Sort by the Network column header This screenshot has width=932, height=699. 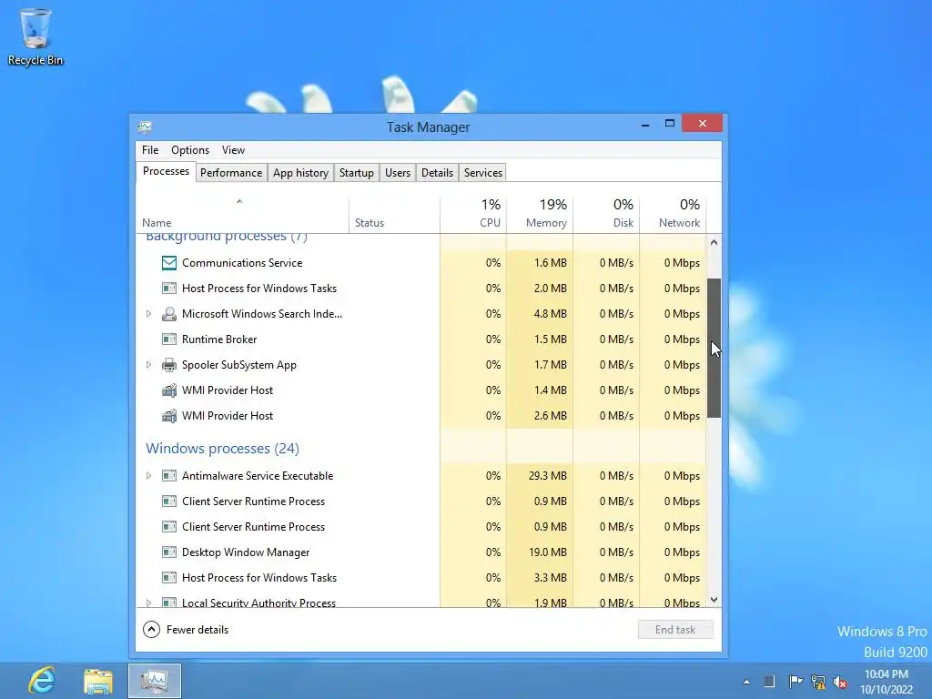673,214
